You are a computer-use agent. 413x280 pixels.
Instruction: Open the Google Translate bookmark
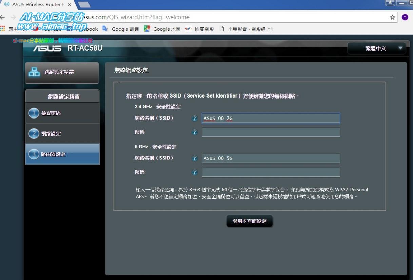point(121,29)
